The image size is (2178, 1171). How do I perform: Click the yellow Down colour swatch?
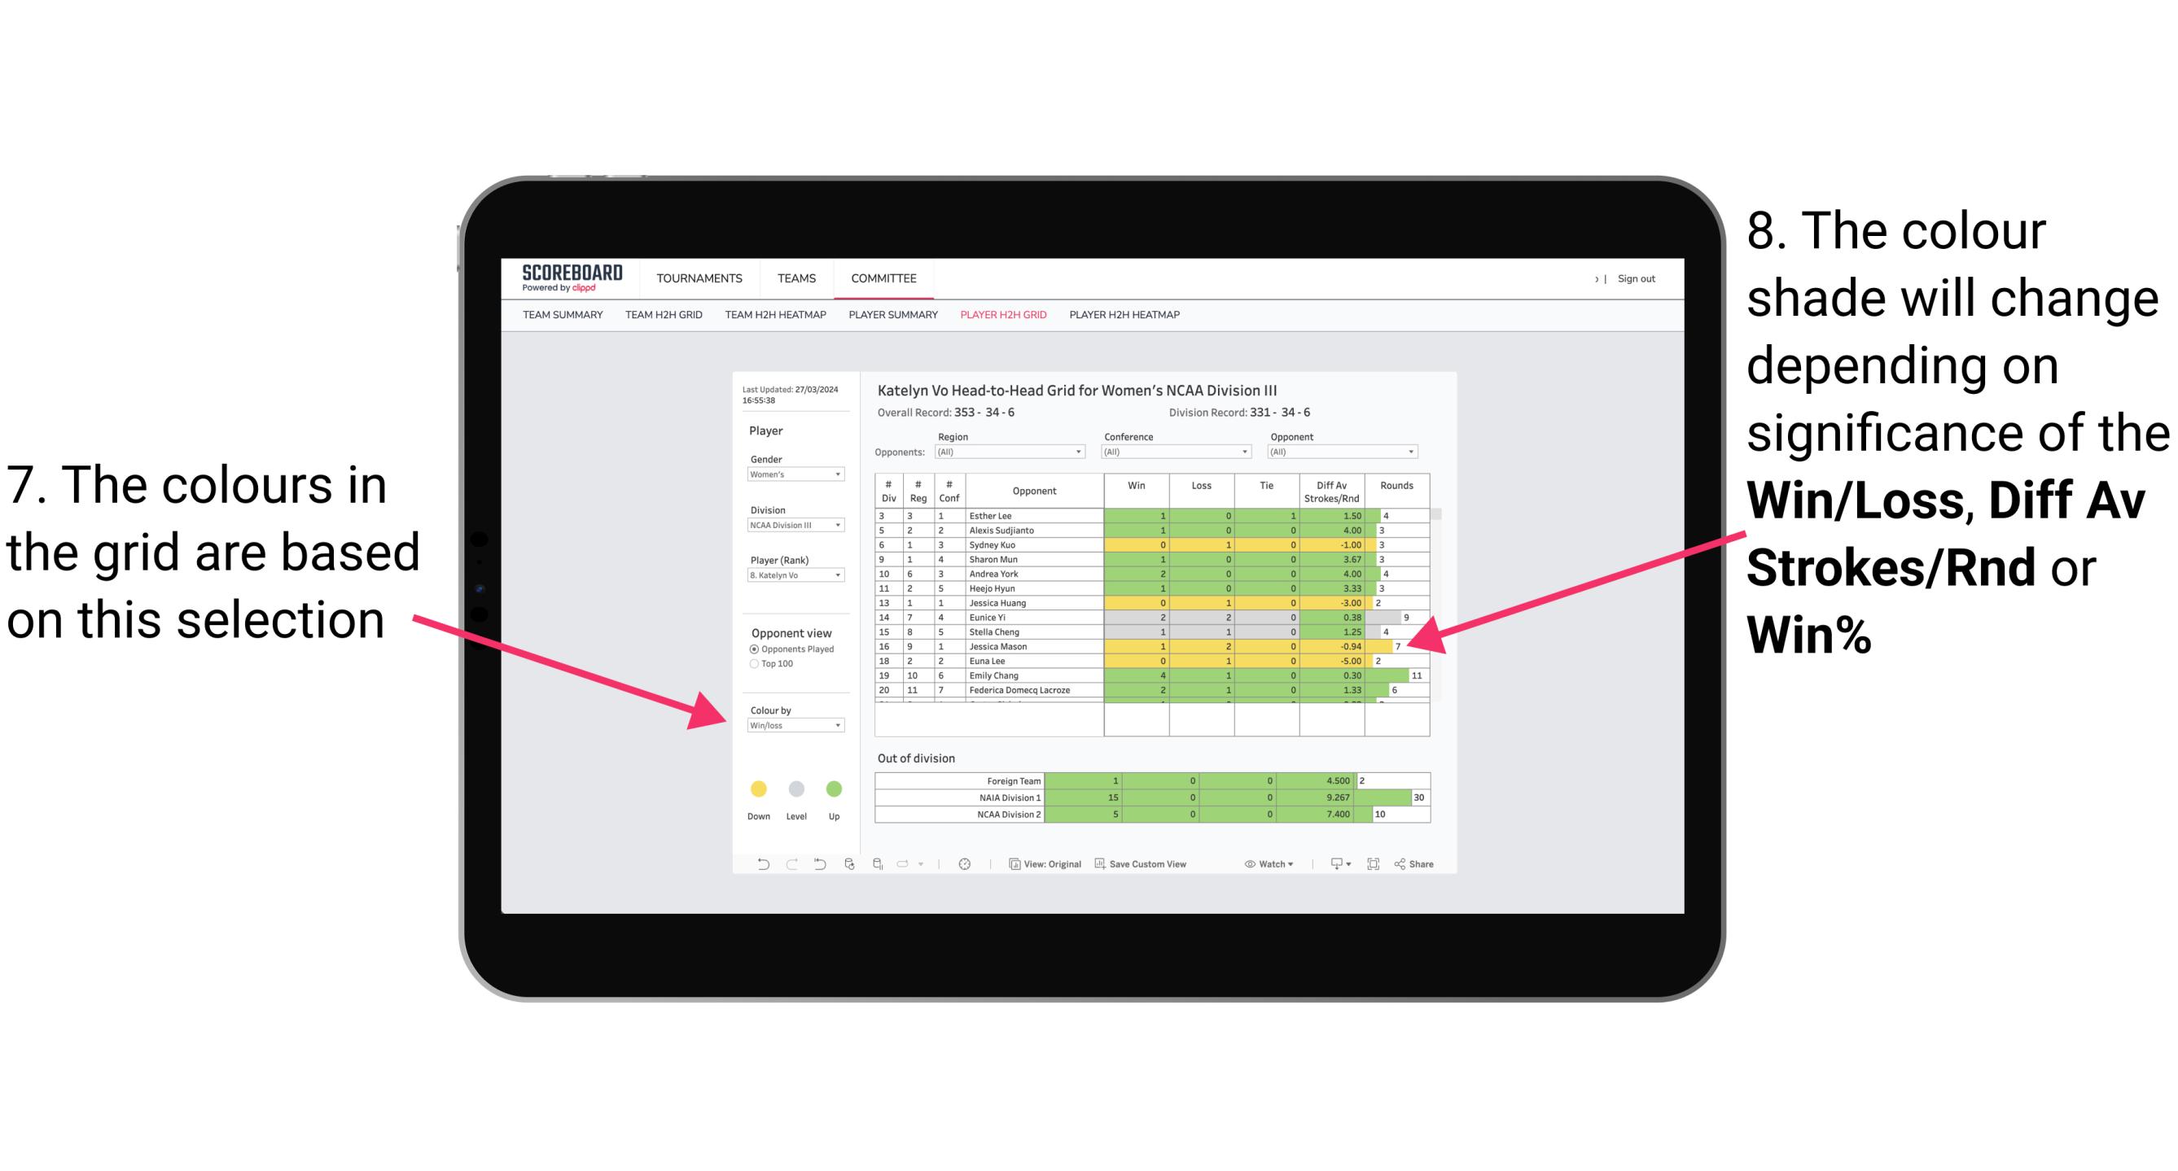coord(757,789)
